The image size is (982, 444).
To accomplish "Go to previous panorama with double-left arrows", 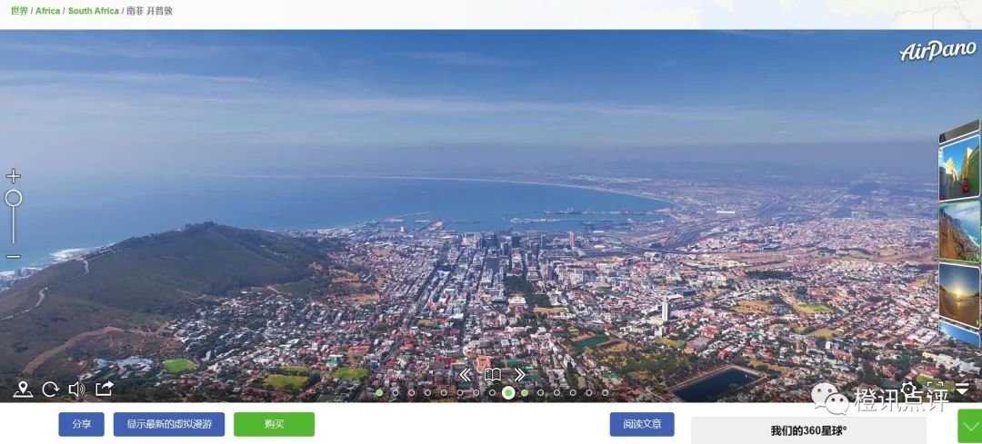I will 465,375.
